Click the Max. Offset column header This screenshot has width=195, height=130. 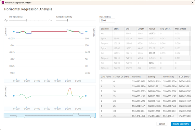tap(181, 29)
